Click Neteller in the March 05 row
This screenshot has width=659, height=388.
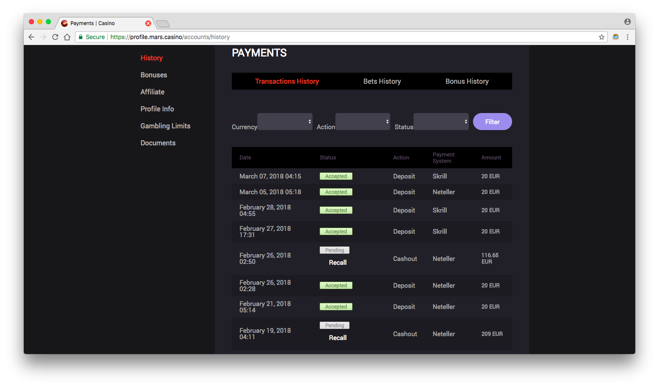click(x=444, y=192)
